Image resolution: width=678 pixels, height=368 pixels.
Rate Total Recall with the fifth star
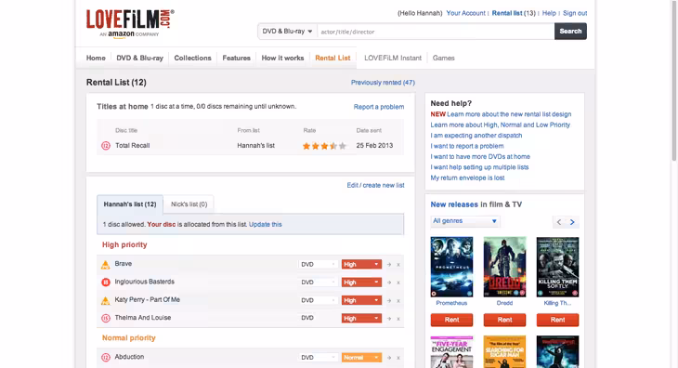(343, 146)
